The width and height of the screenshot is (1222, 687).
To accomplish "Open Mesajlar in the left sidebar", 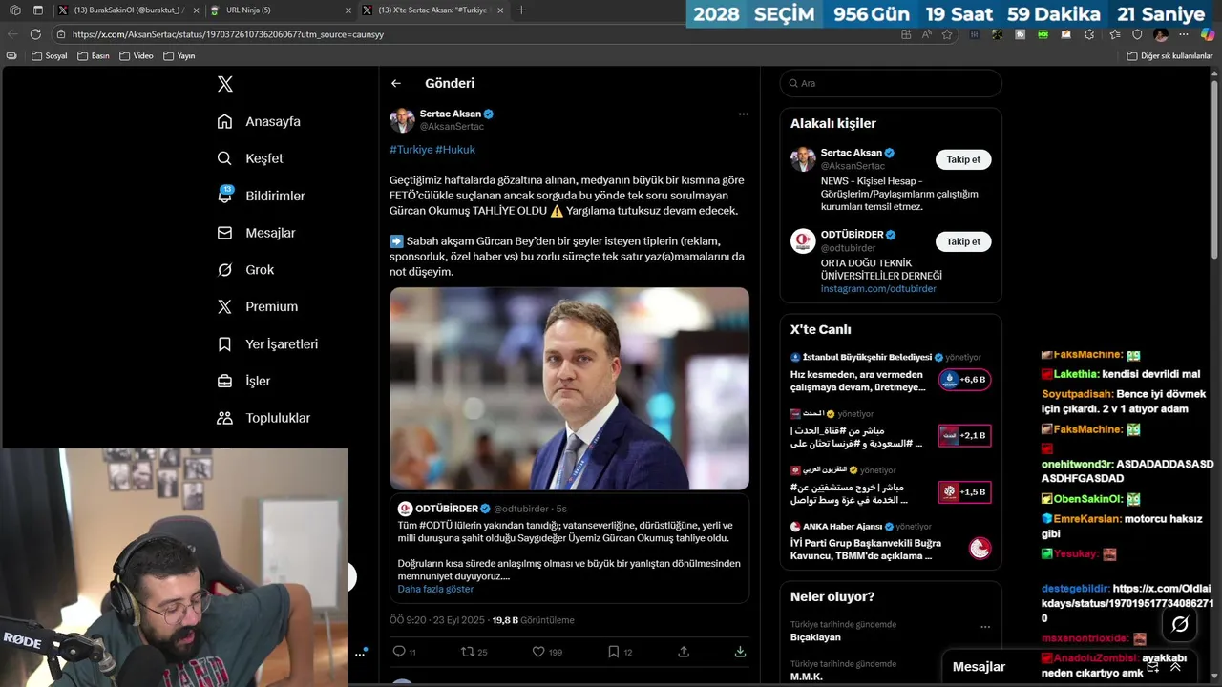I will click(x=256, y=233).
